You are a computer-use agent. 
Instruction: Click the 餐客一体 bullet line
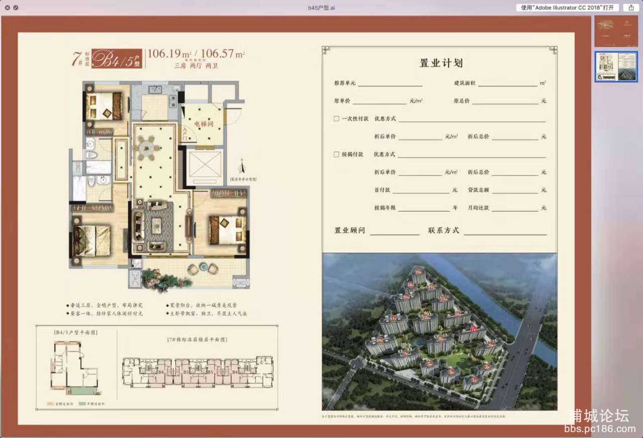click(x=104, y=313)
